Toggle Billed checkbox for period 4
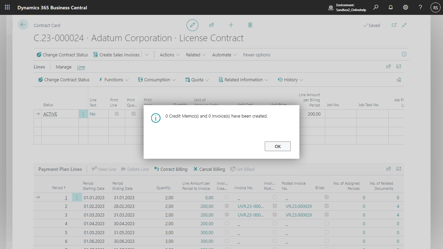The image size is (443, 249). coord(326,223)
